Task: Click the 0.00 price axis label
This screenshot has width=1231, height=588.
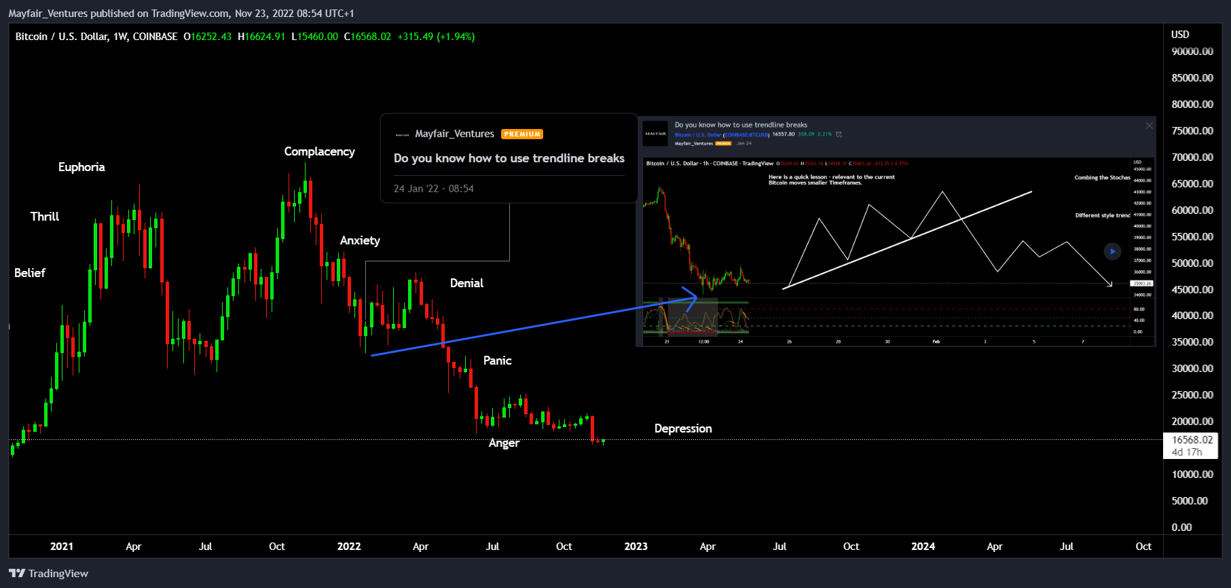Action: pos(1181,528)
